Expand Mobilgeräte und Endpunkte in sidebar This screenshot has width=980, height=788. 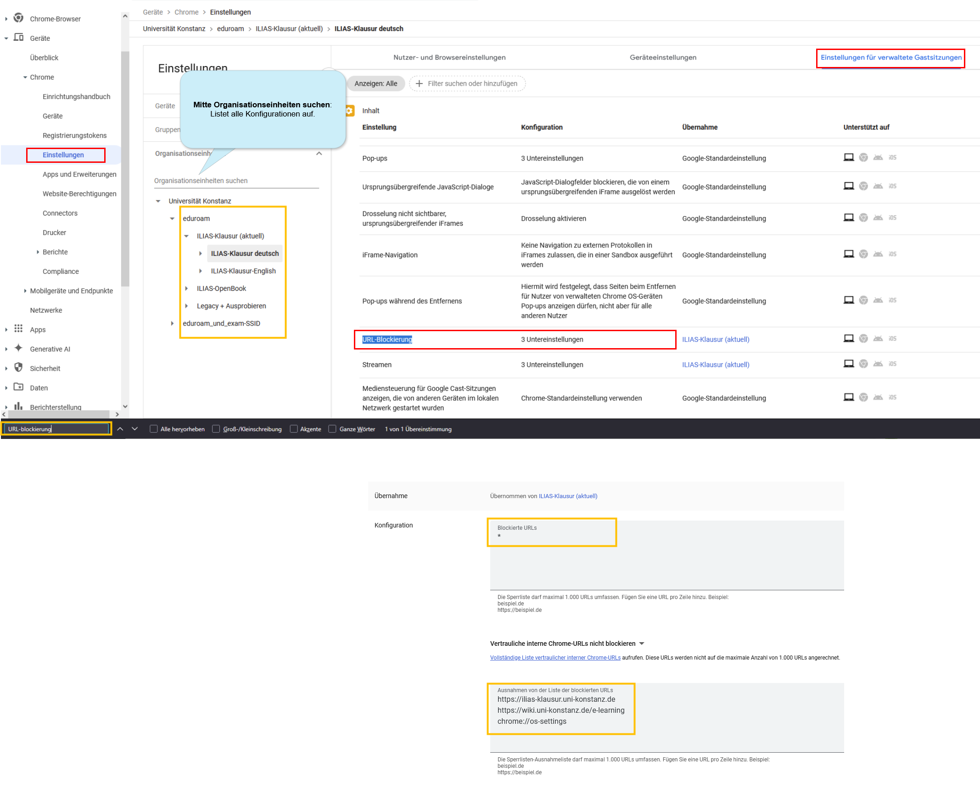pos(25,291)
